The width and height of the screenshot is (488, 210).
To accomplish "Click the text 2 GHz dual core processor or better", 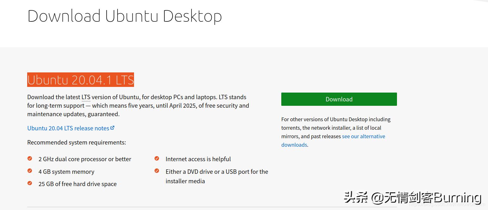I will 85,159.
